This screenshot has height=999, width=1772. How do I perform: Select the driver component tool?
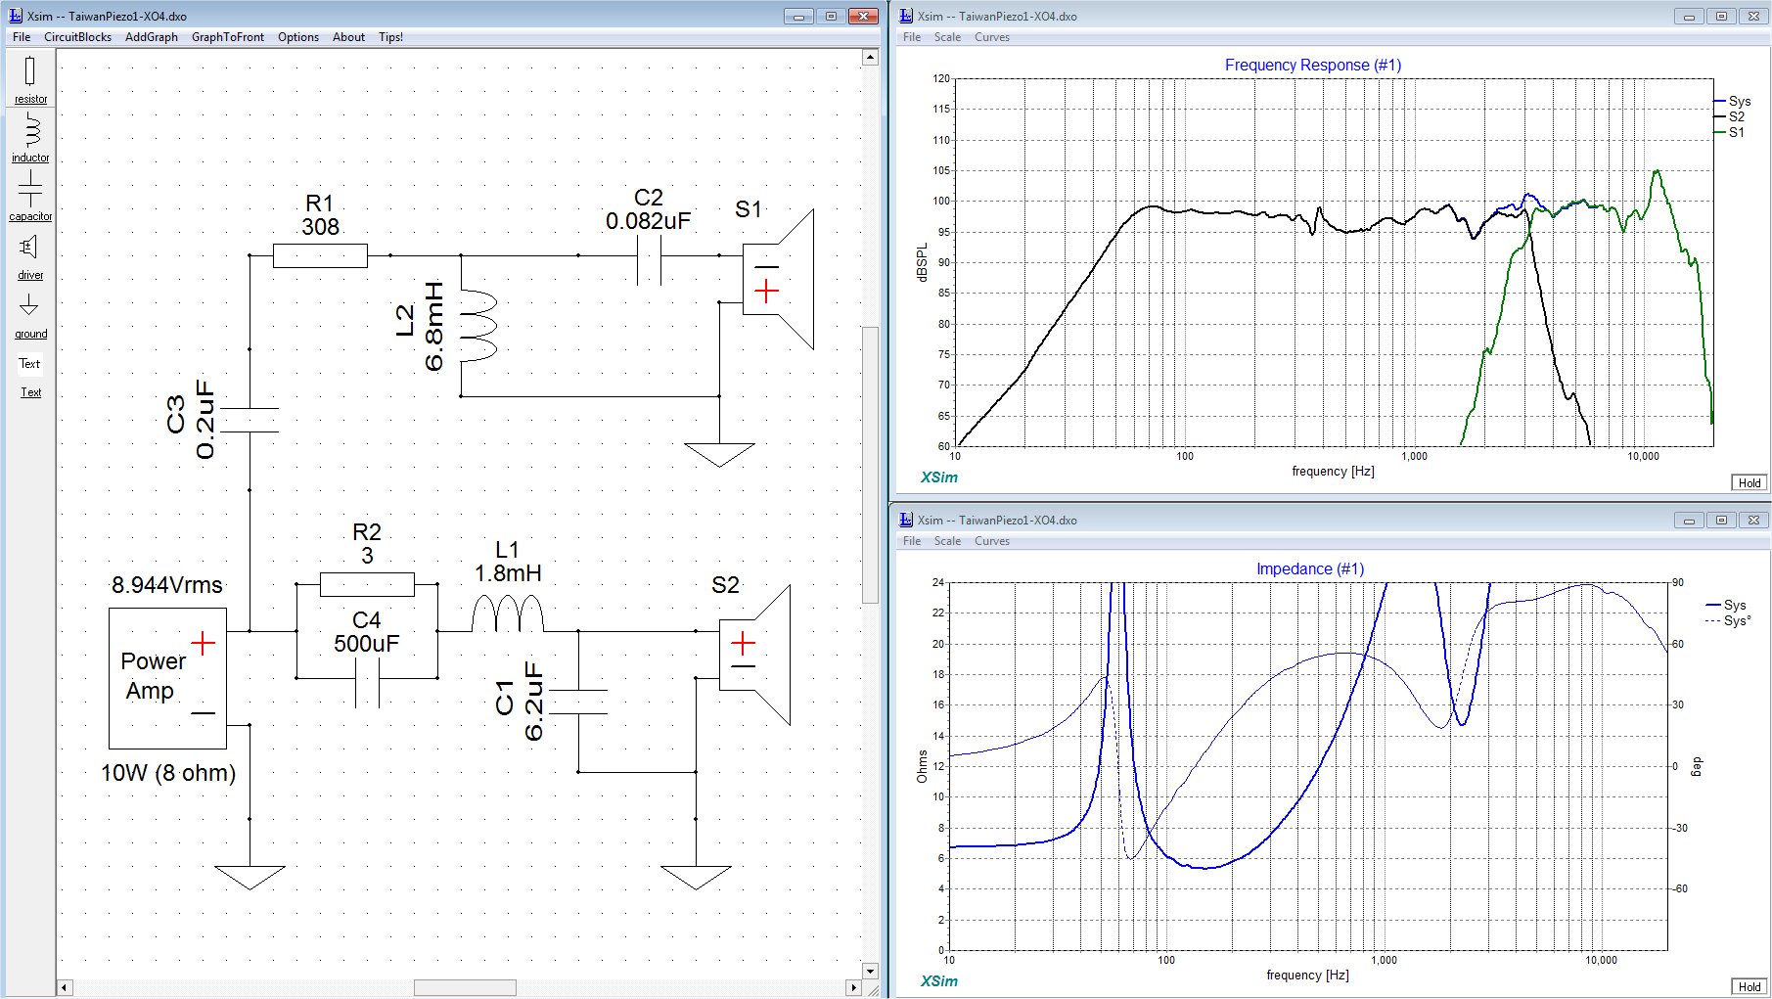30,255
